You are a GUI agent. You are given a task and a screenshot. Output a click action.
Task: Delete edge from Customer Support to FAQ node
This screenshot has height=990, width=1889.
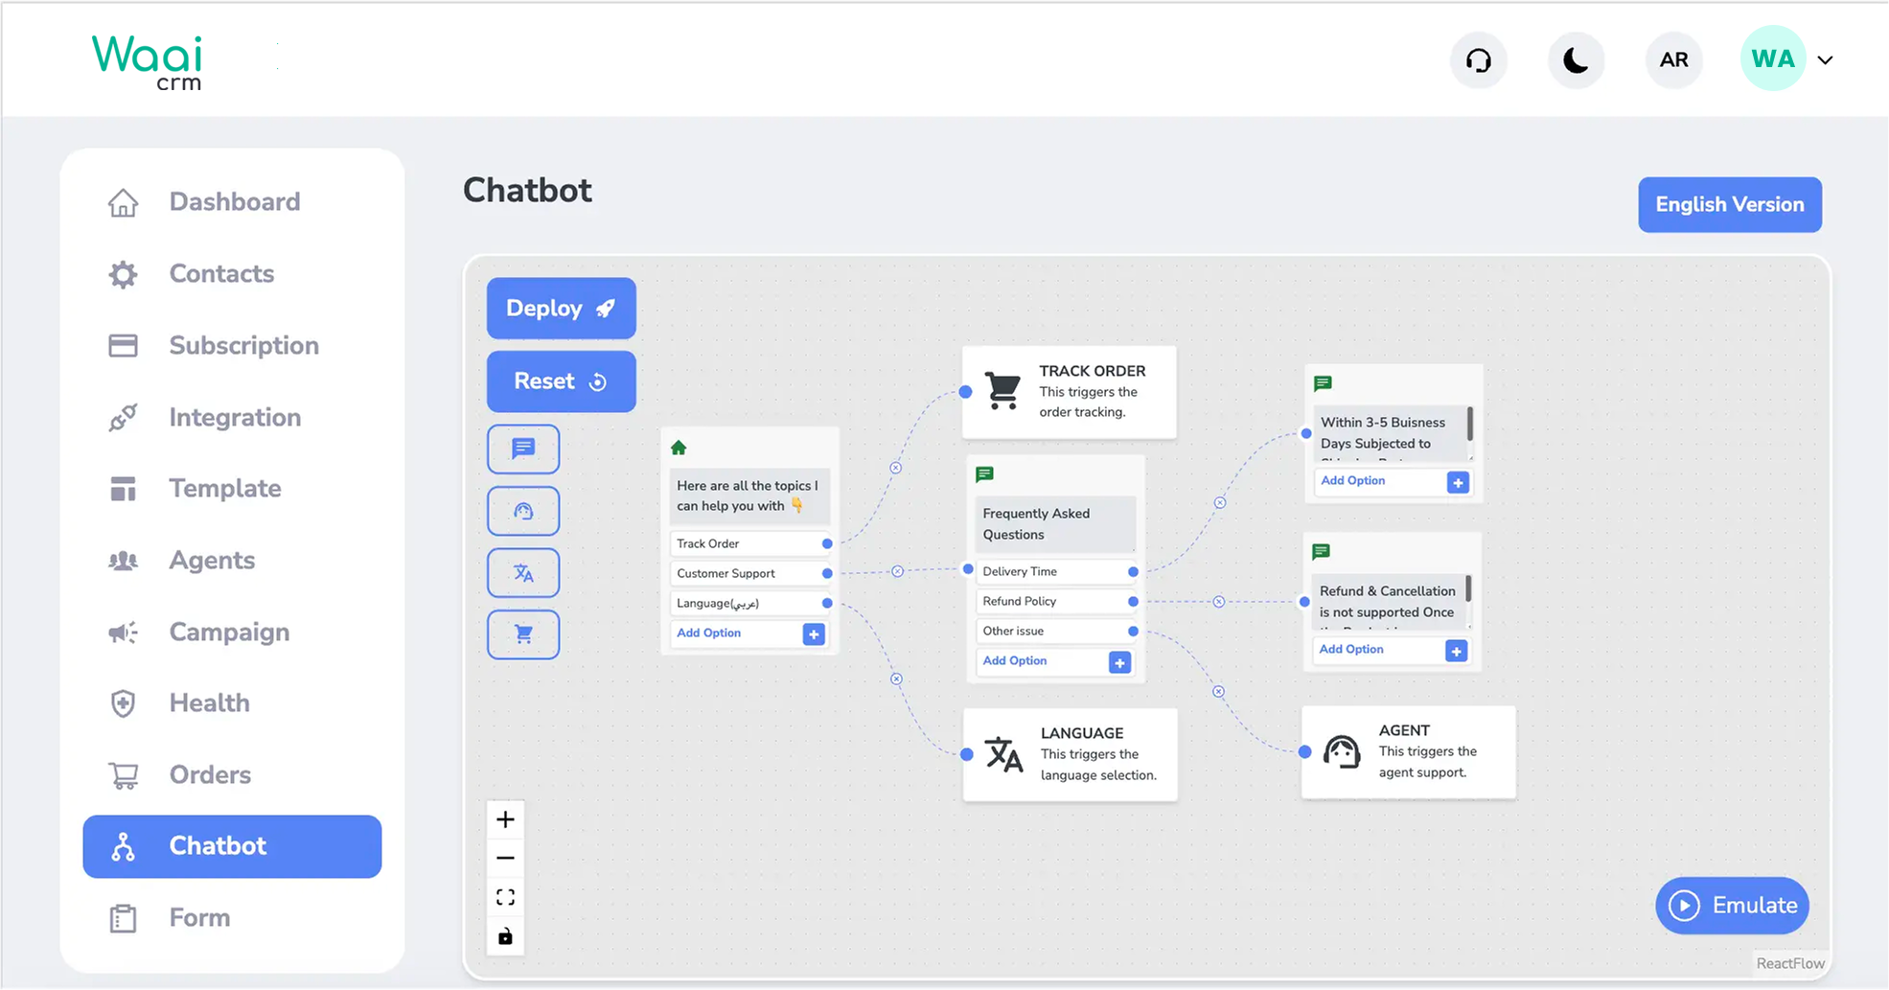[x=897, y=571]
